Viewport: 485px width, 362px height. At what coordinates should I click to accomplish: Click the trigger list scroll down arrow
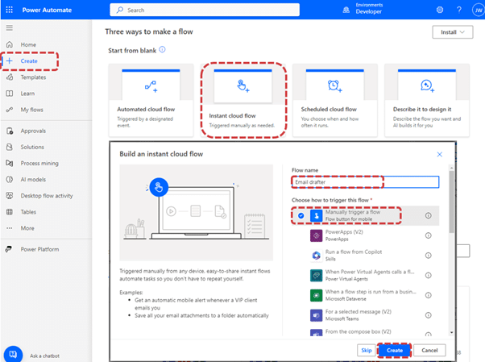[x=452, y=332]
